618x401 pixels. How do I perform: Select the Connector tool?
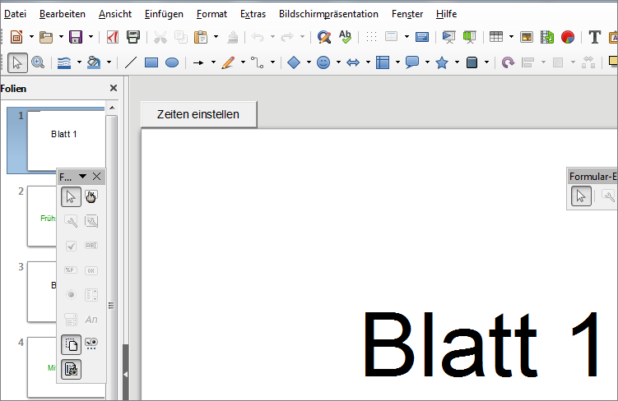coord(258,62)
